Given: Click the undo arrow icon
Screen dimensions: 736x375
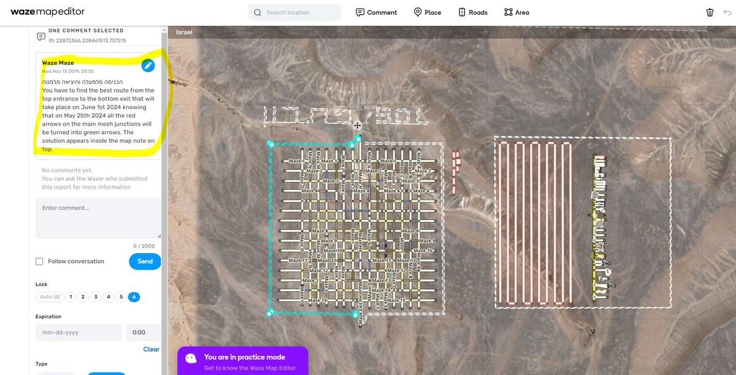Looking at the screenshot, I should coord(728,12).
